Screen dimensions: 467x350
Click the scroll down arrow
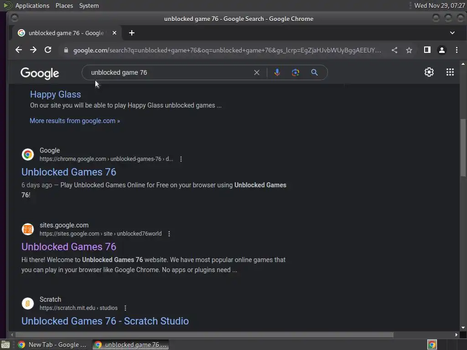(463, 328)
